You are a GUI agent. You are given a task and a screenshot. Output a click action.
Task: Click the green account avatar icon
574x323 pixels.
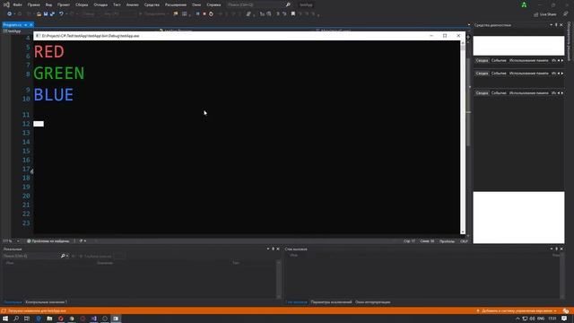tap(524, 4)
